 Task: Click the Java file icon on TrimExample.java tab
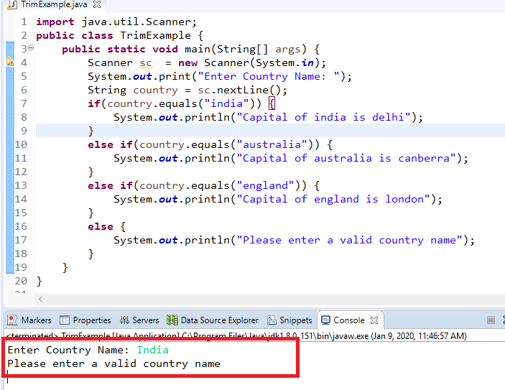tap(12, 5)
